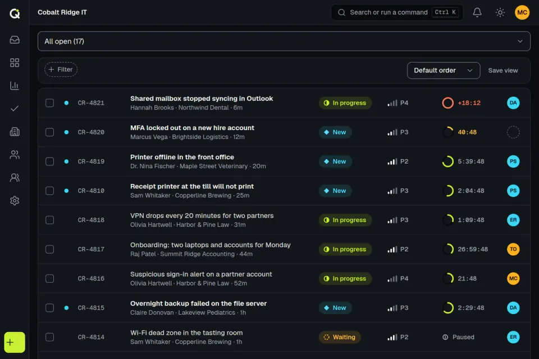Open New status on CR-4820
539x359 pixels.
[x=335, y=132]
